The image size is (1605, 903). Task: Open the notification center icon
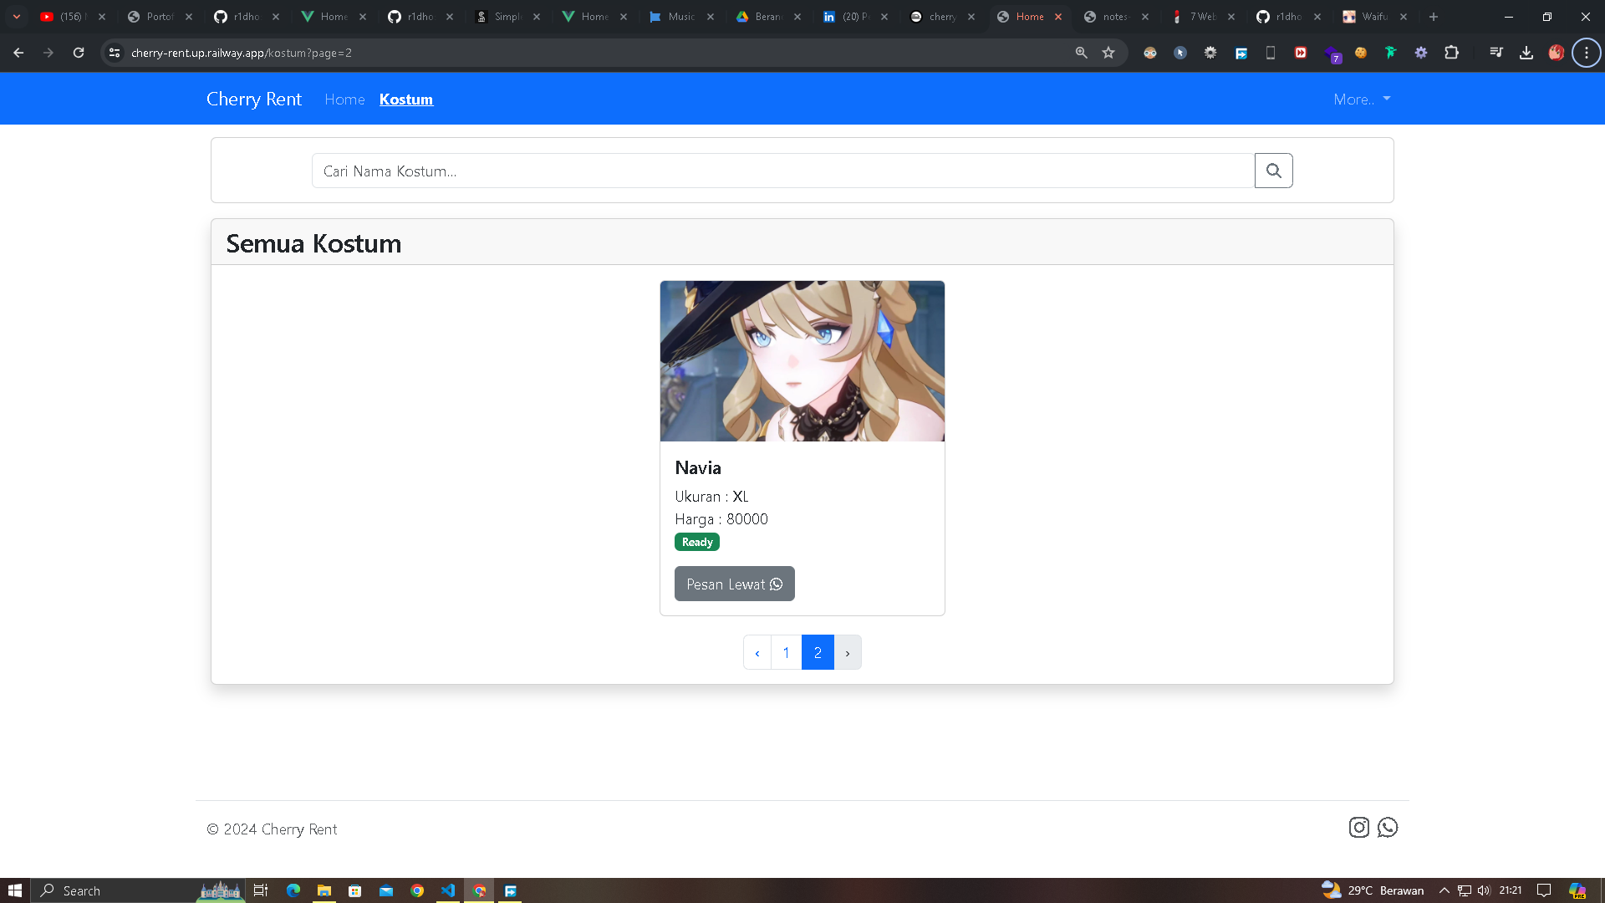point(1544,890)
